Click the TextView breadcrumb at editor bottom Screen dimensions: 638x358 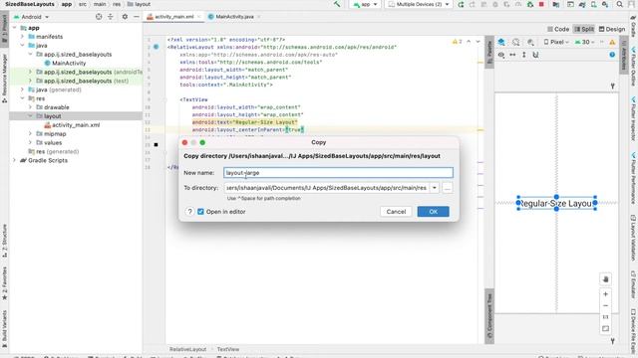[x=228, y=349]
